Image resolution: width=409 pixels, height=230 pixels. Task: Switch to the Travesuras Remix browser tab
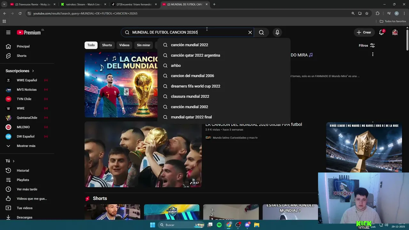[x=33, y=4]
